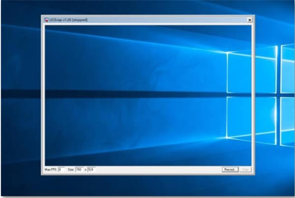The width and height of the screenshot is (295, 198).
Task: Click the LICEcap app icon in title bar
Action: (46, 20)
